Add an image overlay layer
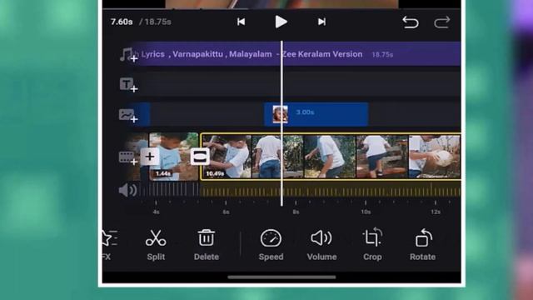Screen dimensions: 533x300 [128, 115]
